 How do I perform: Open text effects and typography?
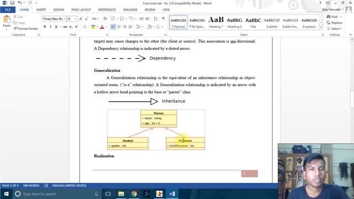click(85, 27)
